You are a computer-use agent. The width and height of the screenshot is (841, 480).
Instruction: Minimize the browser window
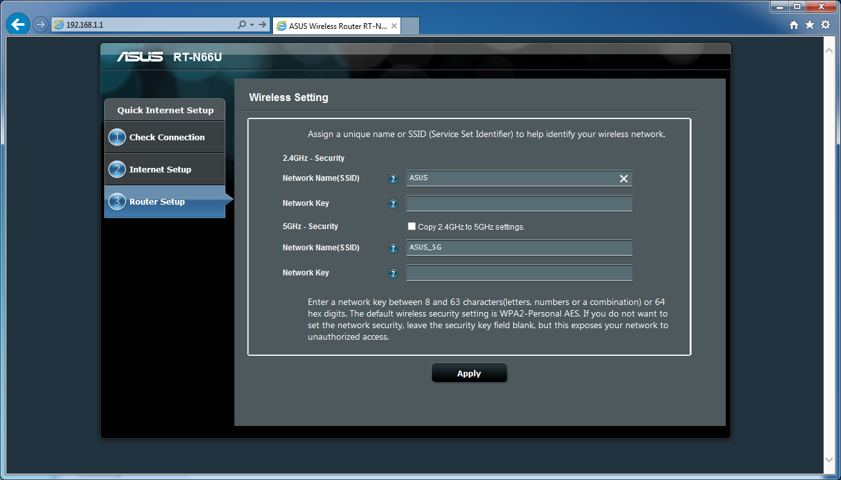coord(780,6)
